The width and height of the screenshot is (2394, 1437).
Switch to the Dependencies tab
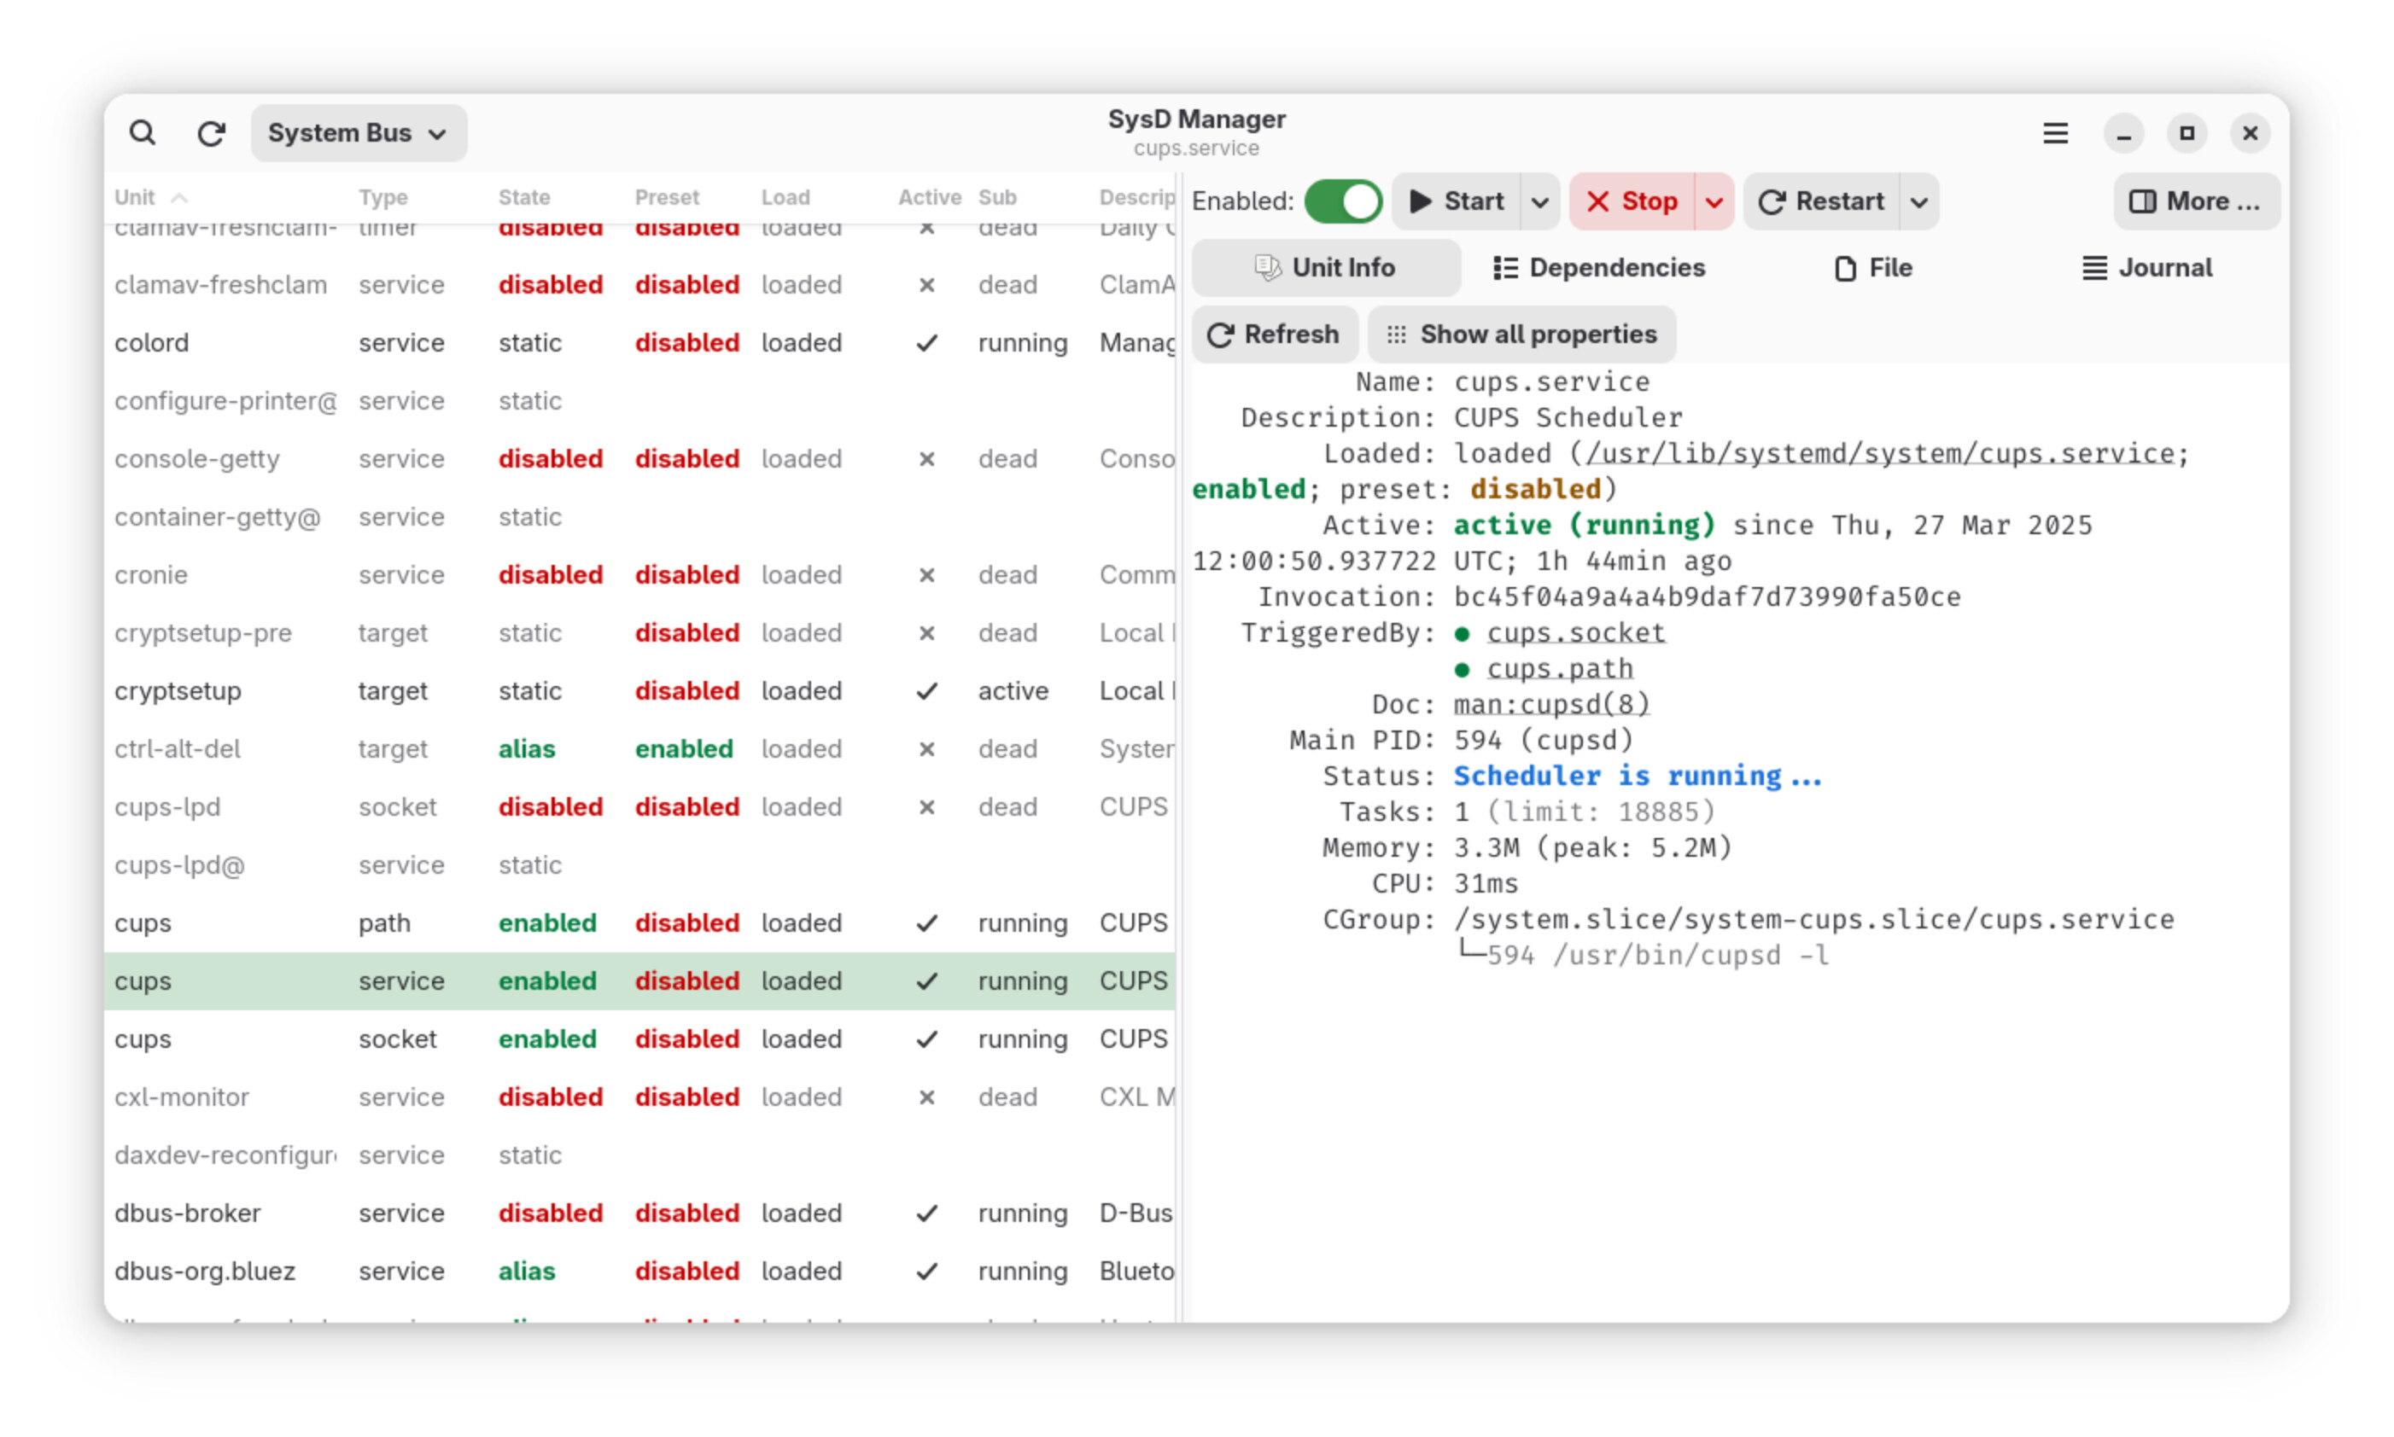coord(1598,267)
